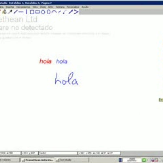Pick the eyedropper color tool

coord(10,12)
